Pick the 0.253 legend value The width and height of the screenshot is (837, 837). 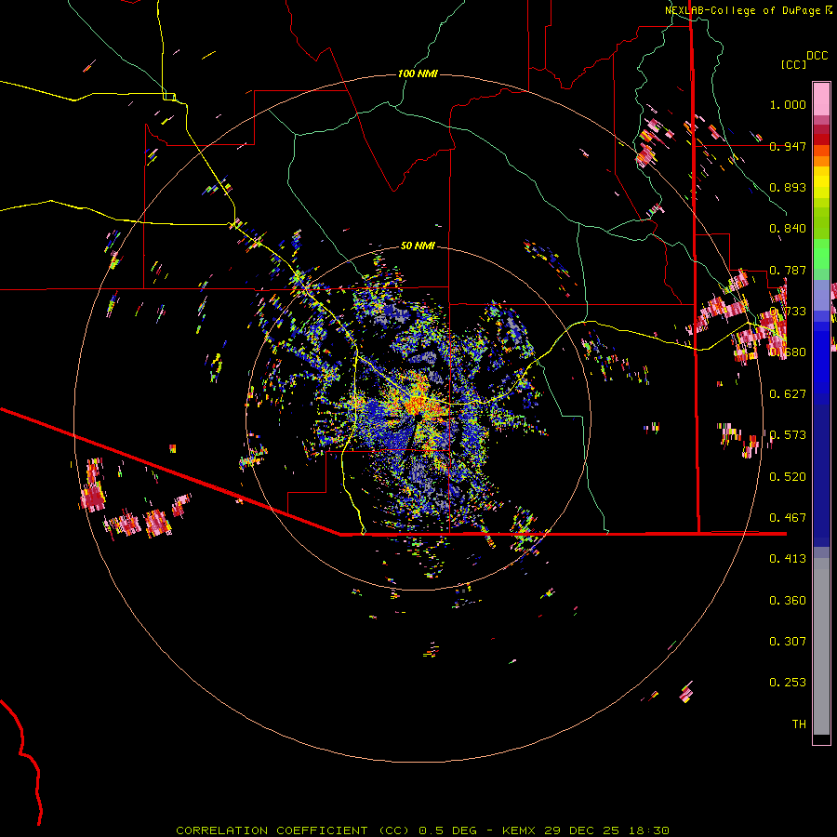pyautogui.click(x=788, y=683)
